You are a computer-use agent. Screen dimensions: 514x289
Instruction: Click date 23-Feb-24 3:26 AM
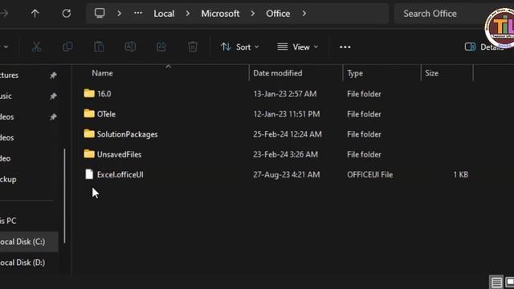(285, 154)
